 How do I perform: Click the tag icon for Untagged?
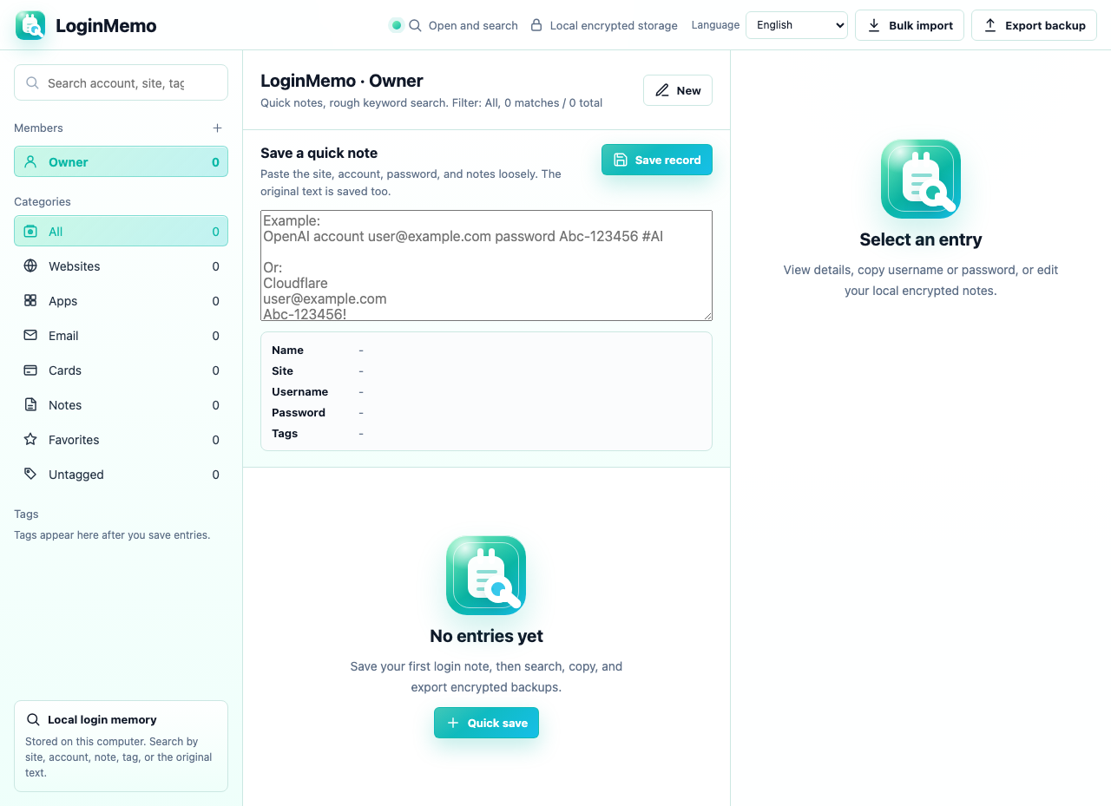(30, 474)
